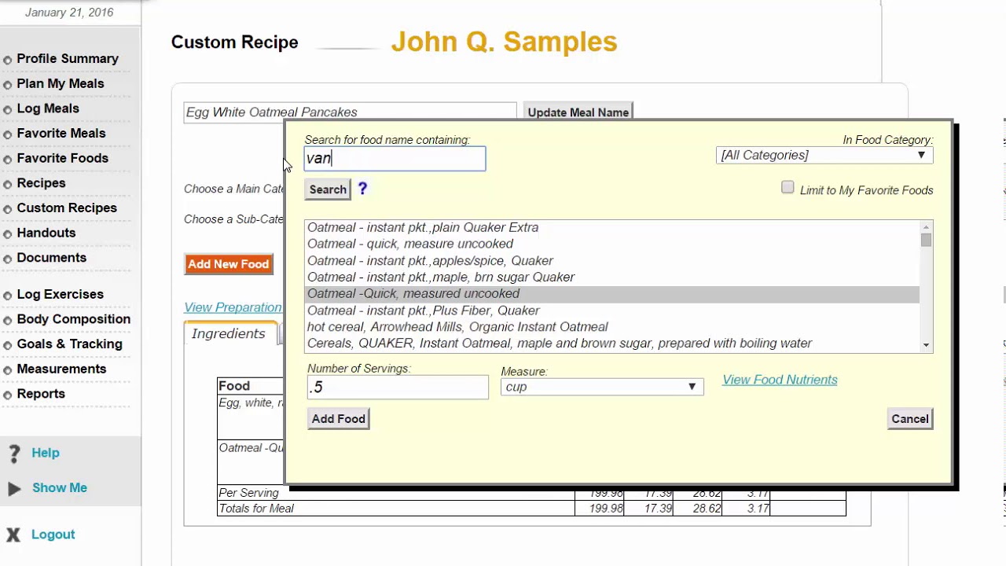The height and width of the screenshot is (566, 1006).
Task: Select Oatmeal - instant pkt.,plain Quaker Extra
Action: click(611, 227)
